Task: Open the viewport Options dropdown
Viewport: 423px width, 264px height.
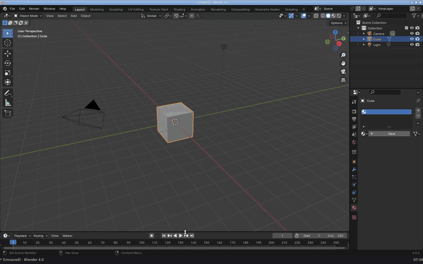Action: (338, 23)
